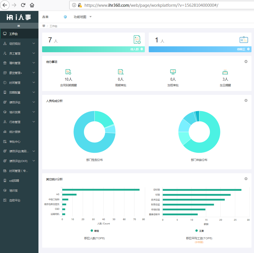This screenshot has width=254, height=253.
Task: Expand the 培训发展 menu chevron
Action: click(34, 112)
